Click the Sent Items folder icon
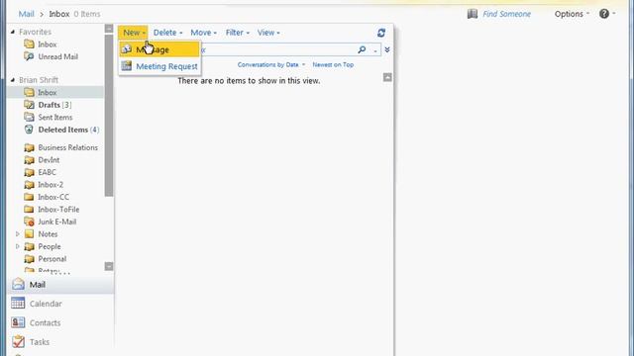This screenshot has width=634, height=356. (29, 117)
